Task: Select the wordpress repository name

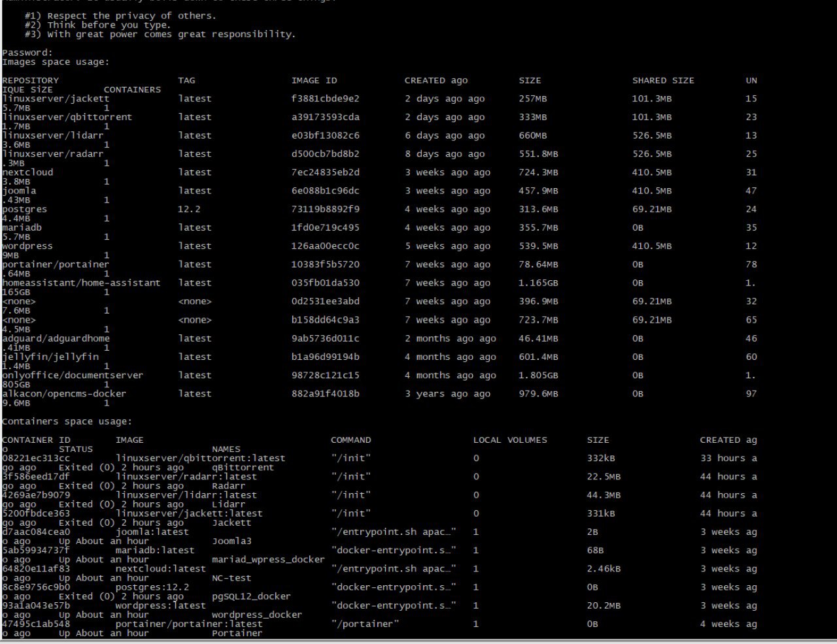Action: (27, 246)
